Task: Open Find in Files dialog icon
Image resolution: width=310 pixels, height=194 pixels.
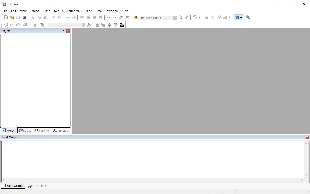Action: tap(136, 18)
